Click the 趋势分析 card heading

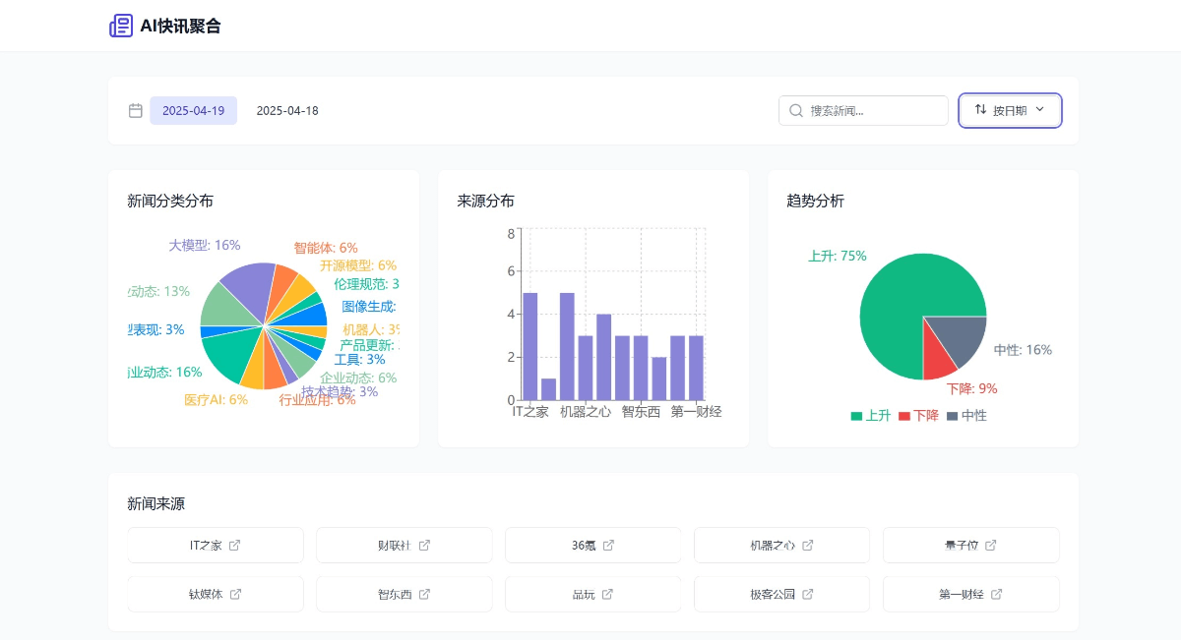click(816, 201)
